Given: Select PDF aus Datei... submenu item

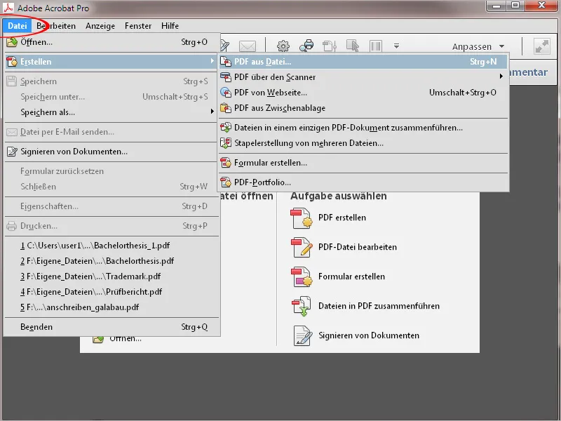Looking at the screenshot, I should click(363, 62).
